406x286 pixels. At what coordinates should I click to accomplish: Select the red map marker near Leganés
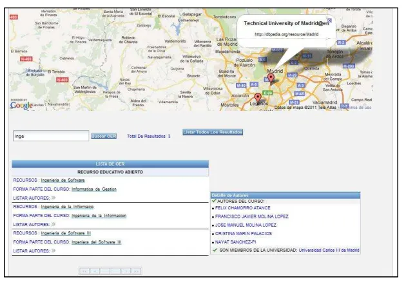[258, 99]
